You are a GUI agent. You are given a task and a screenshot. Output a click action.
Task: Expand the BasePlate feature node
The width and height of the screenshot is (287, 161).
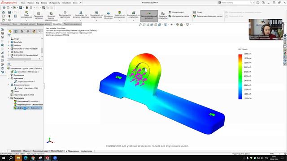pyautogui.click(x=9, y=42)
